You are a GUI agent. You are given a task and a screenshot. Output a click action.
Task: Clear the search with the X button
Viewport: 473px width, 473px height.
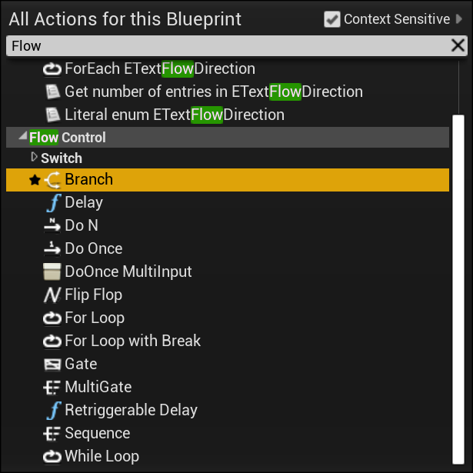(458, 45)
